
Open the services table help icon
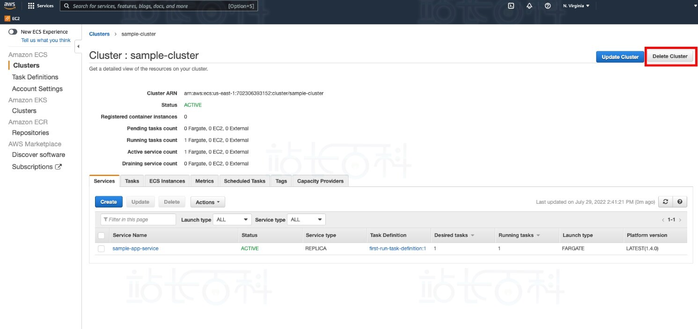click(x=680, y=202)
